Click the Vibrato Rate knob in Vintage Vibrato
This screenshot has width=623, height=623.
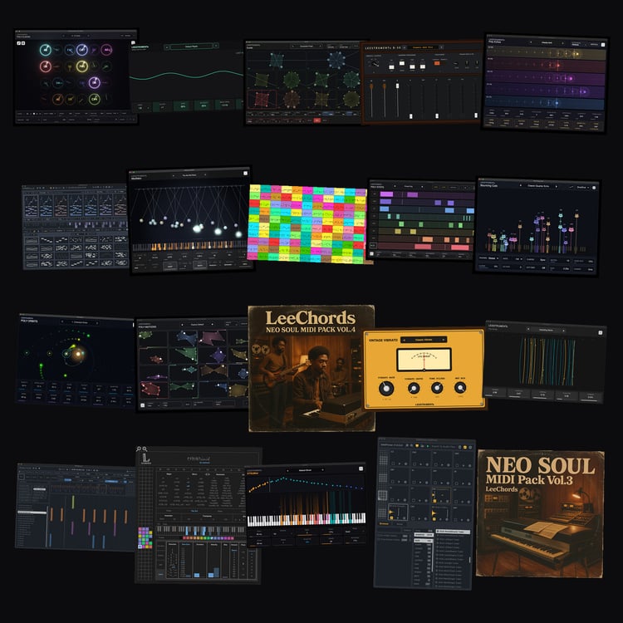pyautogui.click(x=385, y=388)
